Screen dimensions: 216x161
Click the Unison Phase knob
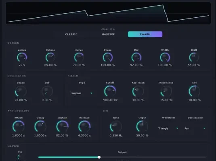[x=108, y=58]
